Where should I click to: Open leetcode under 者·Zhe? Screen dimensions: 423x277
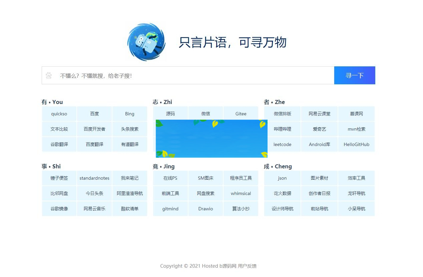point(282,144)
